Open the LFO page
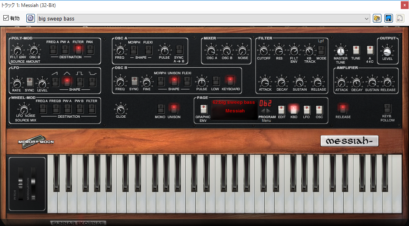 [x=307, y=110]
